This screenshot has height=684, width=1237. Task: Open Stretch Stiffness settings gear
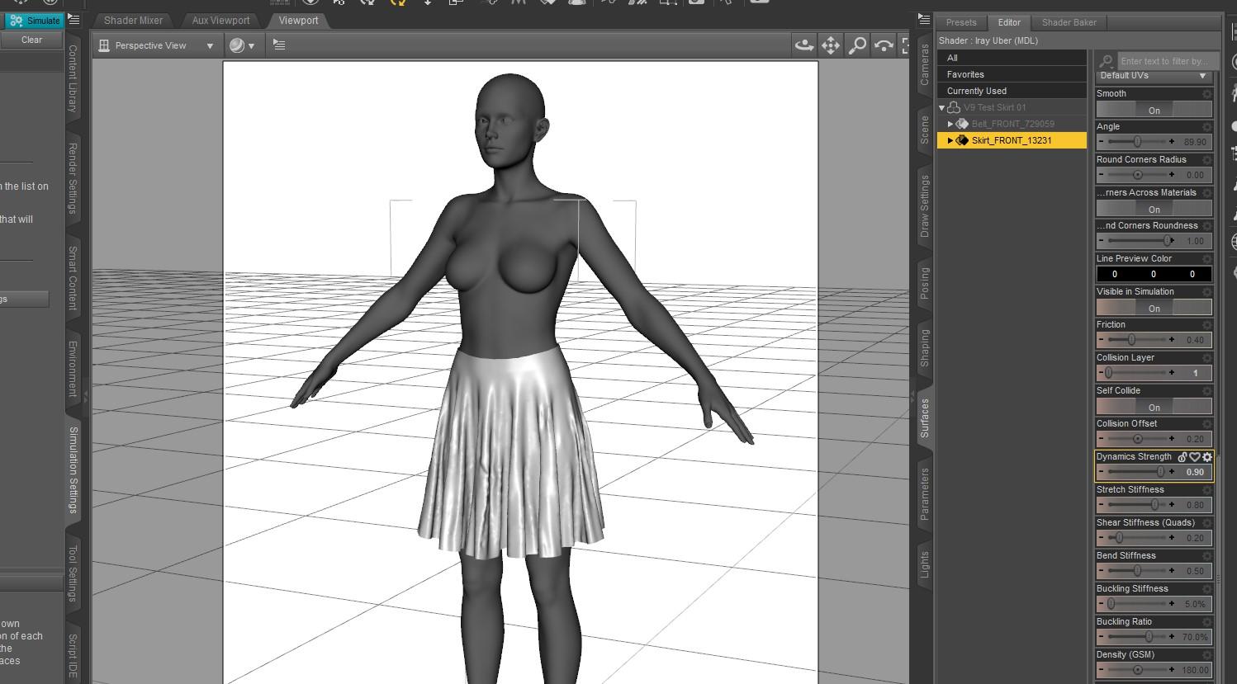(x=1207, y=490)
